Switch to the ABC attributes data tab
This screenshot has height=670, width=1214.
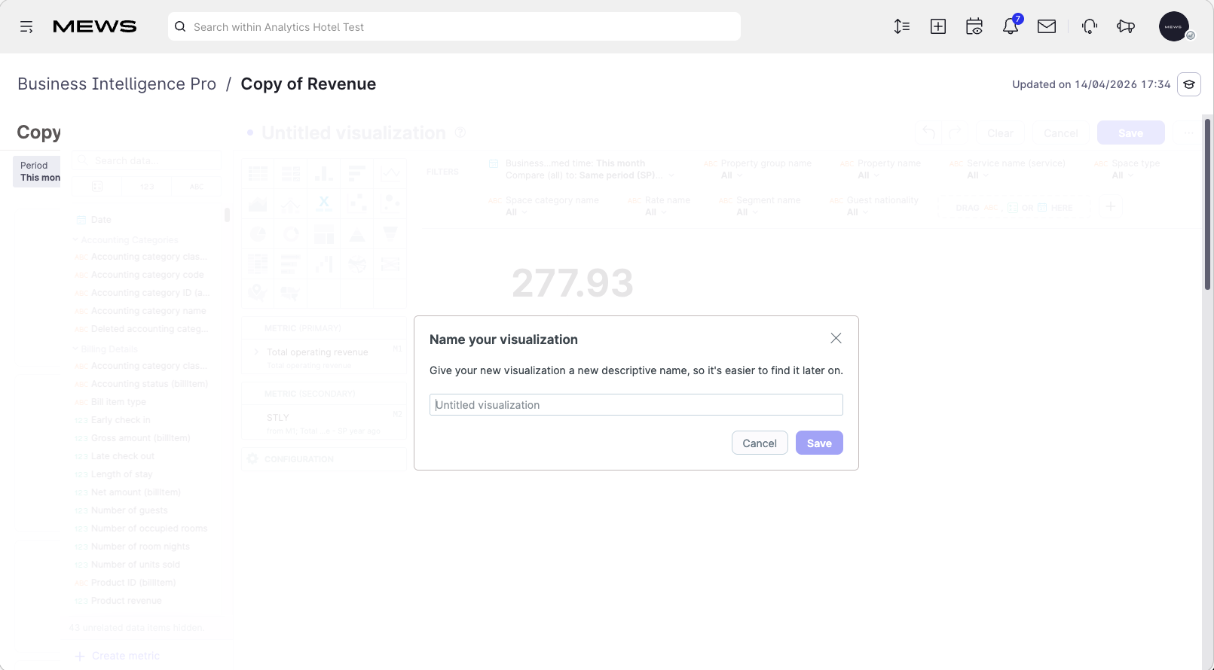[196, 187]
